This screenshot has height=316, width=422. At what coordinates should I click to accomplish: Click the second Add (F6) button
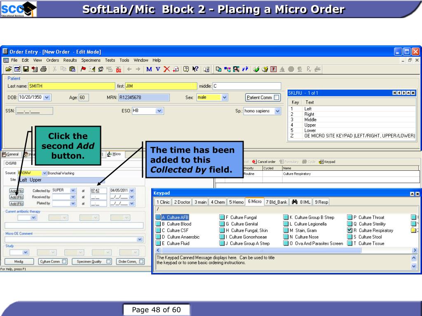tap(16, 197)
